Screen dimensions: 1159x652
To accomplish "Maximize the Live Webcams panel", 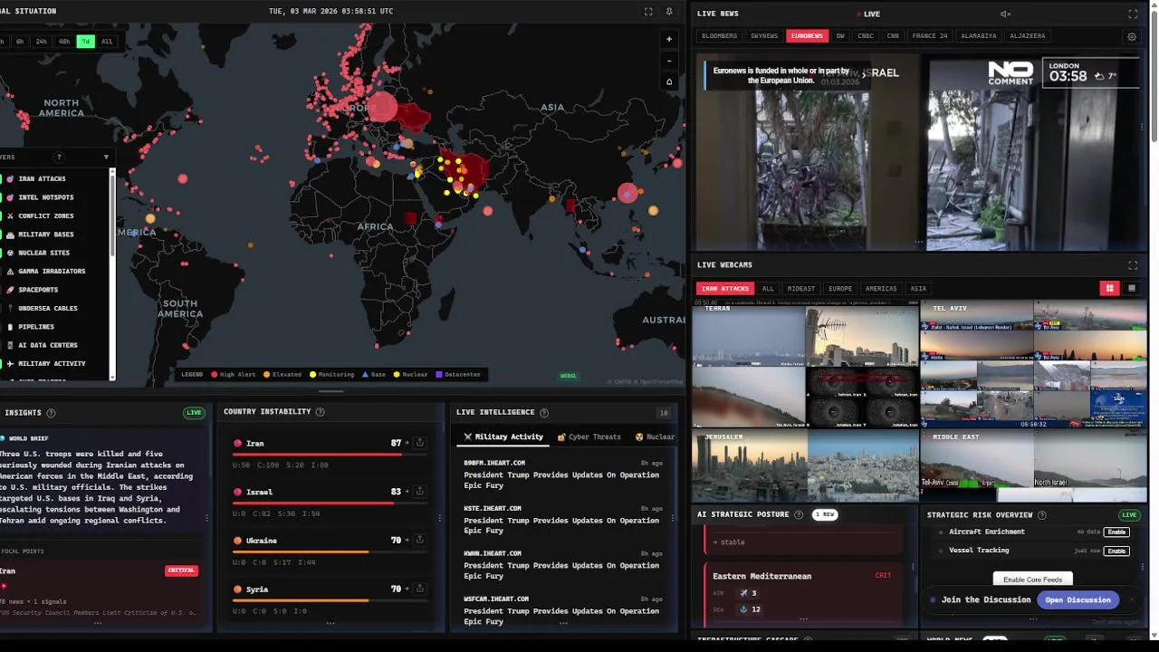I will click(1133, 265).
